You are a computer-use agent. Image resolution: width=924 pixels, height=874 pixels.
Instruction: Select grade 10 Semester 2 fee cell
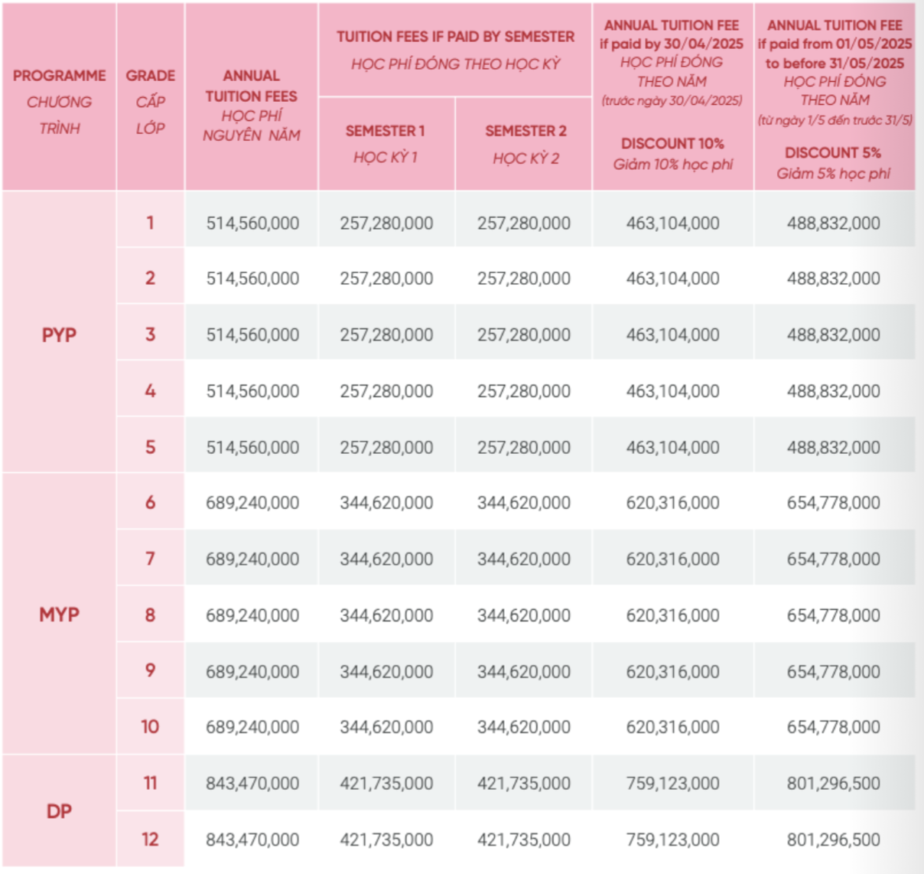coord(524,727)
